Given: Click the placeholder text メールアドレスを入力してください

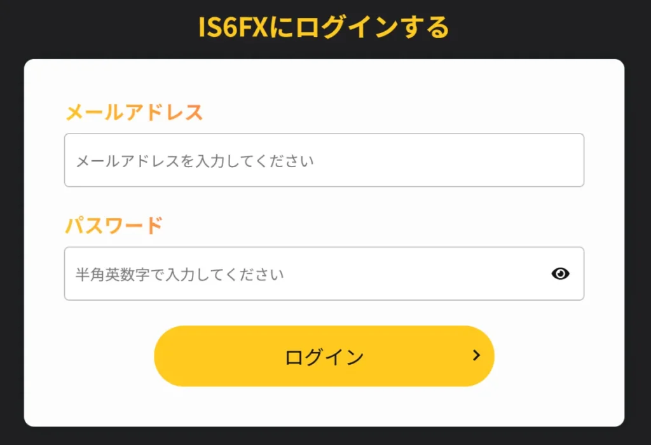Looking at the screenshot, I should tap(193, 161).
